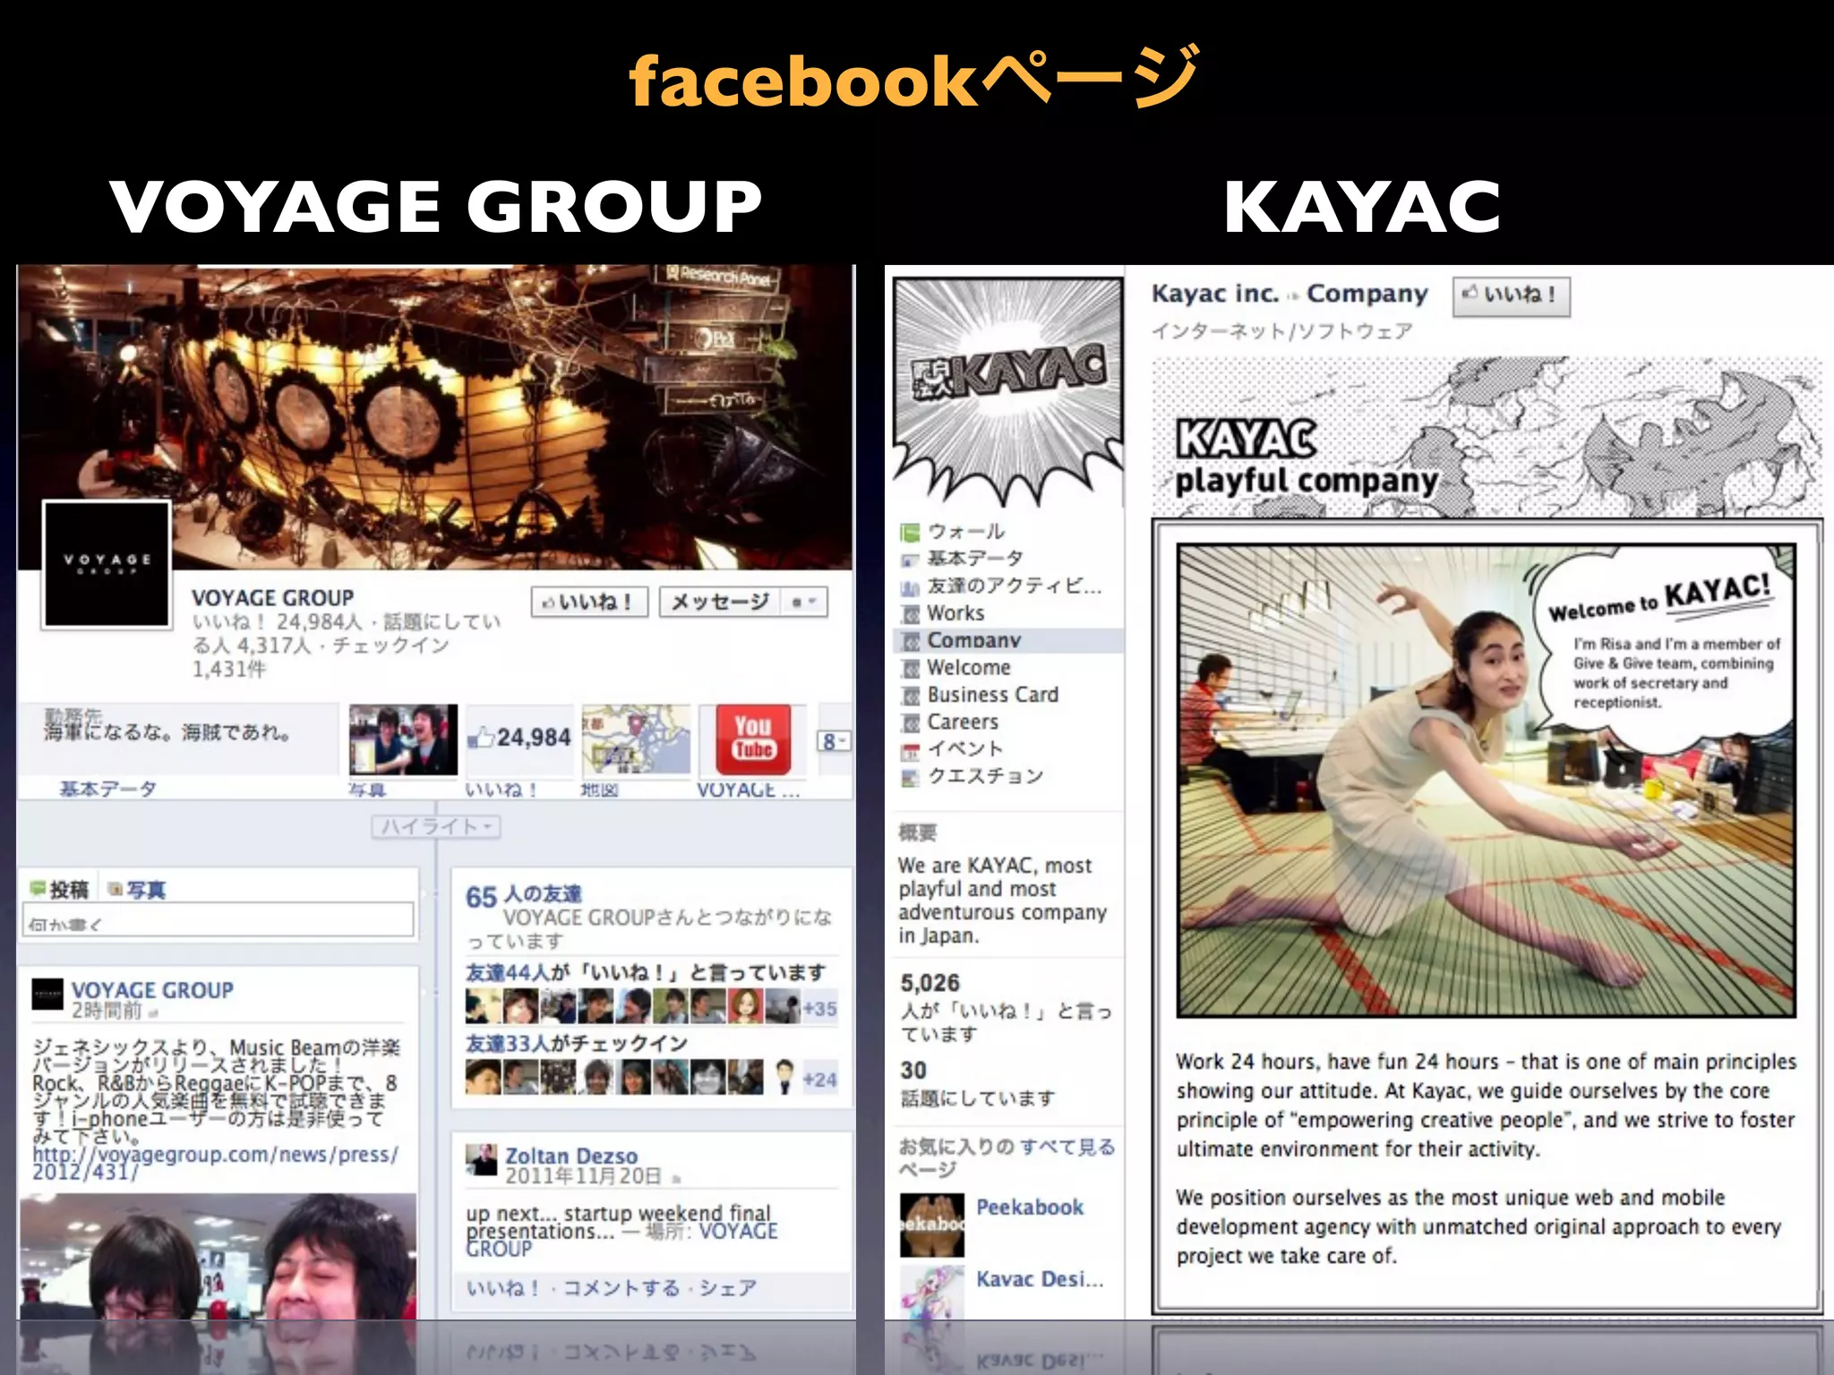
Task: Click the VOYAGE GROUP black profile logo
Action: pyautogui.click(x=107, y=564)
